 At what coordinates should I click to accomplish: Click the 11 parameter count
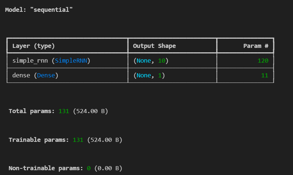pos(265,76)
